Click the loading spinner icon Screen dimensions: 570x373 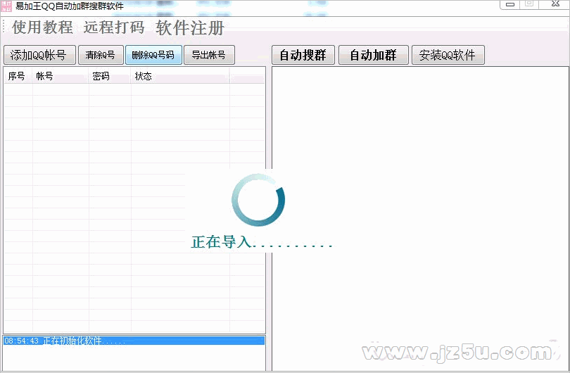tap(258, 200)
